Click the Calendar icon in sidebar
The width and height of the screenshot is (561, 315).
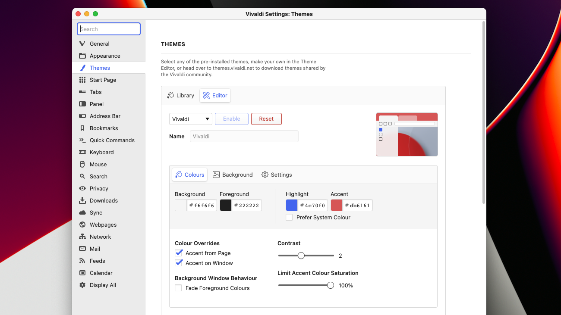tap(82, 273)
